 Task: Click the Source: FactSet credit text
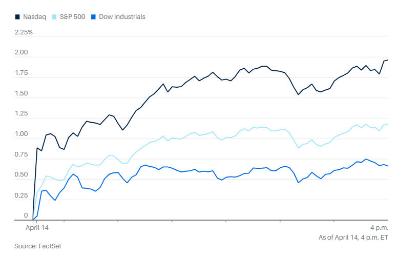(x=38, y=246)
